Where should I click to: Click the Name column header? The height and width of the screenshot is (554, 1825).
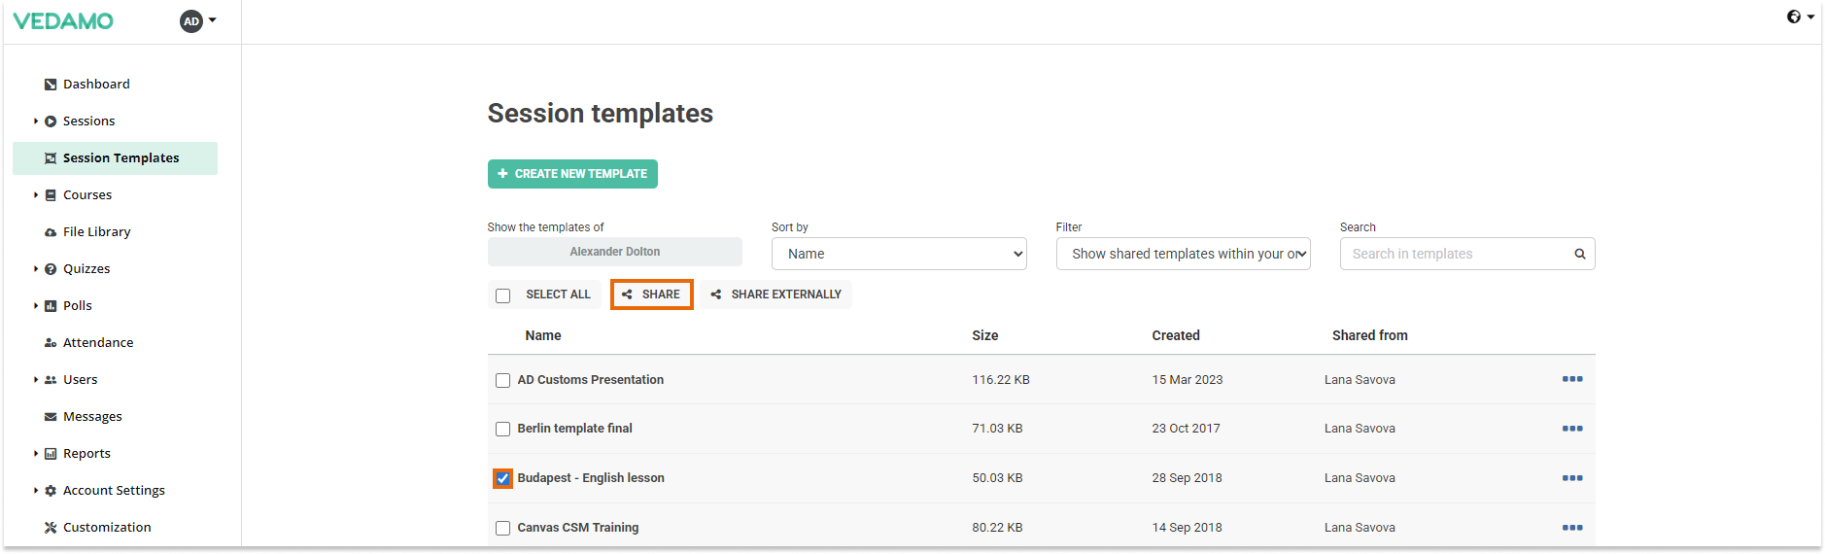point(543,335)
